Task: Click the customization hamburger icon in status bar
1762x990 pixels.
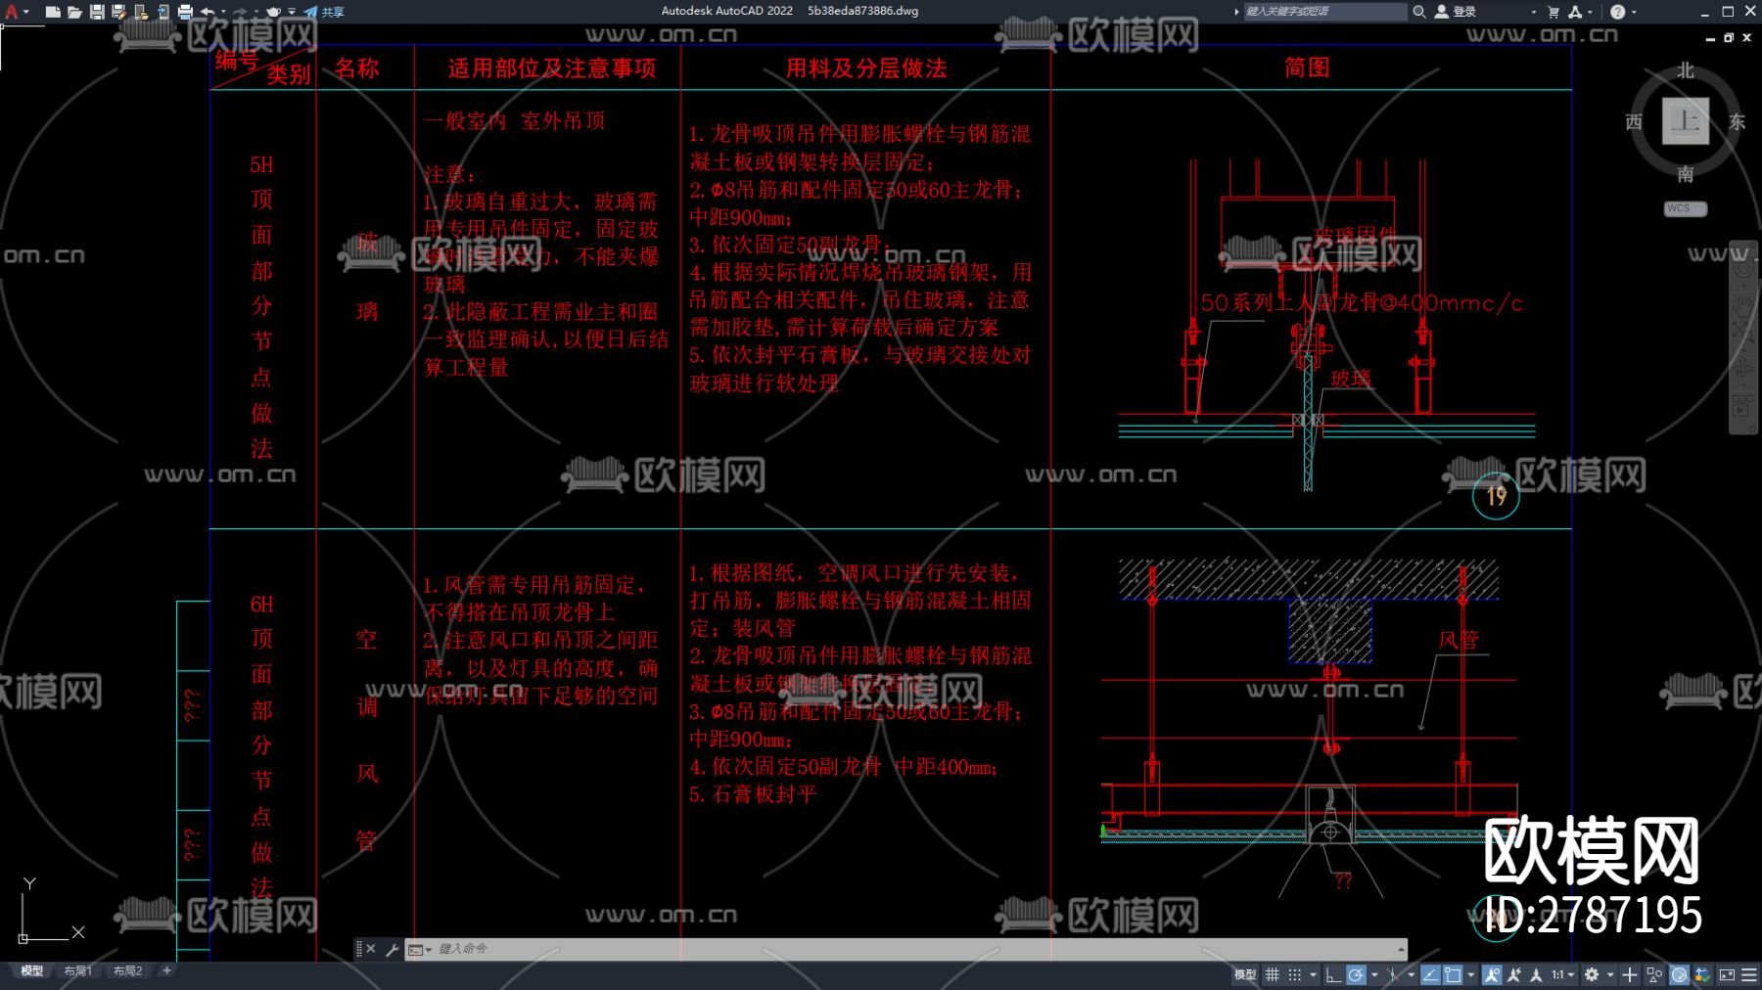Action: (1748, 974)
